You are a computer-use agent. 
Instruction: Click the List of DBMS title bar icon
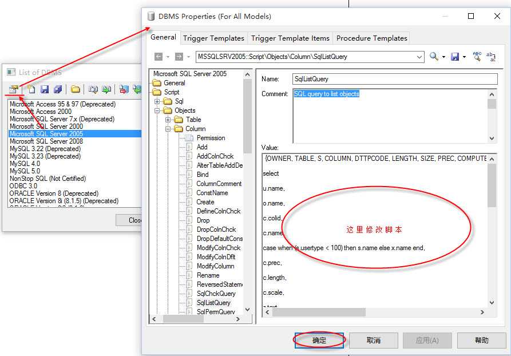coord(11,72)
